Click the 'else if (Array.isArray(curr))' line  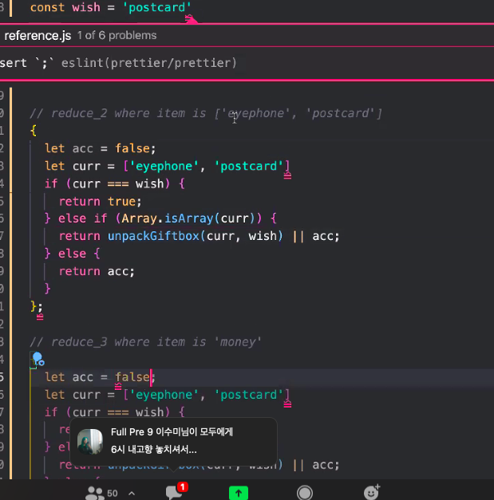160,219
